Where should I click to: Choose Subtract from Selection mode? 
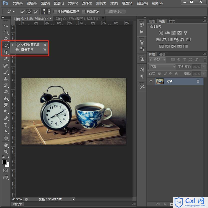coord(35,12)
